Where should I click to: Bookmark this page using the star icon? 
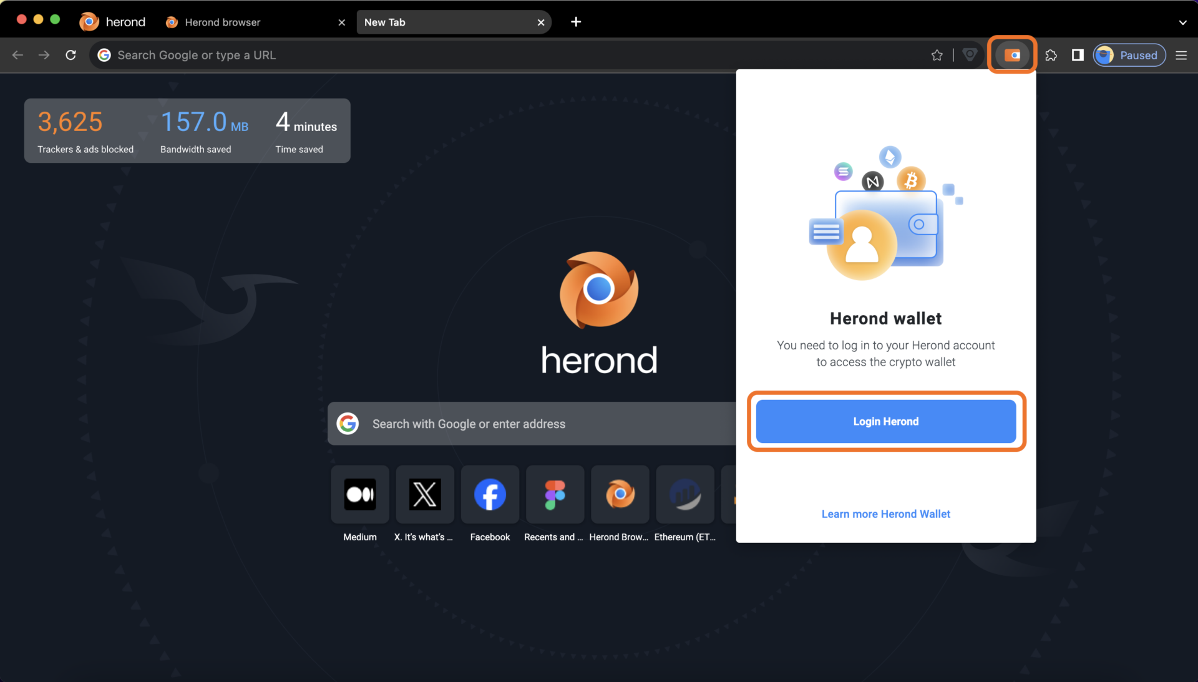pos(937,55)
